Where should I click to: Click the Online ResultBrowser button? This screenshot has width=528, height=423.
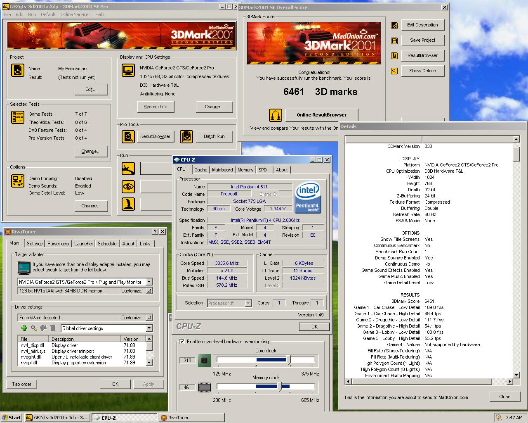click(322, 115)
